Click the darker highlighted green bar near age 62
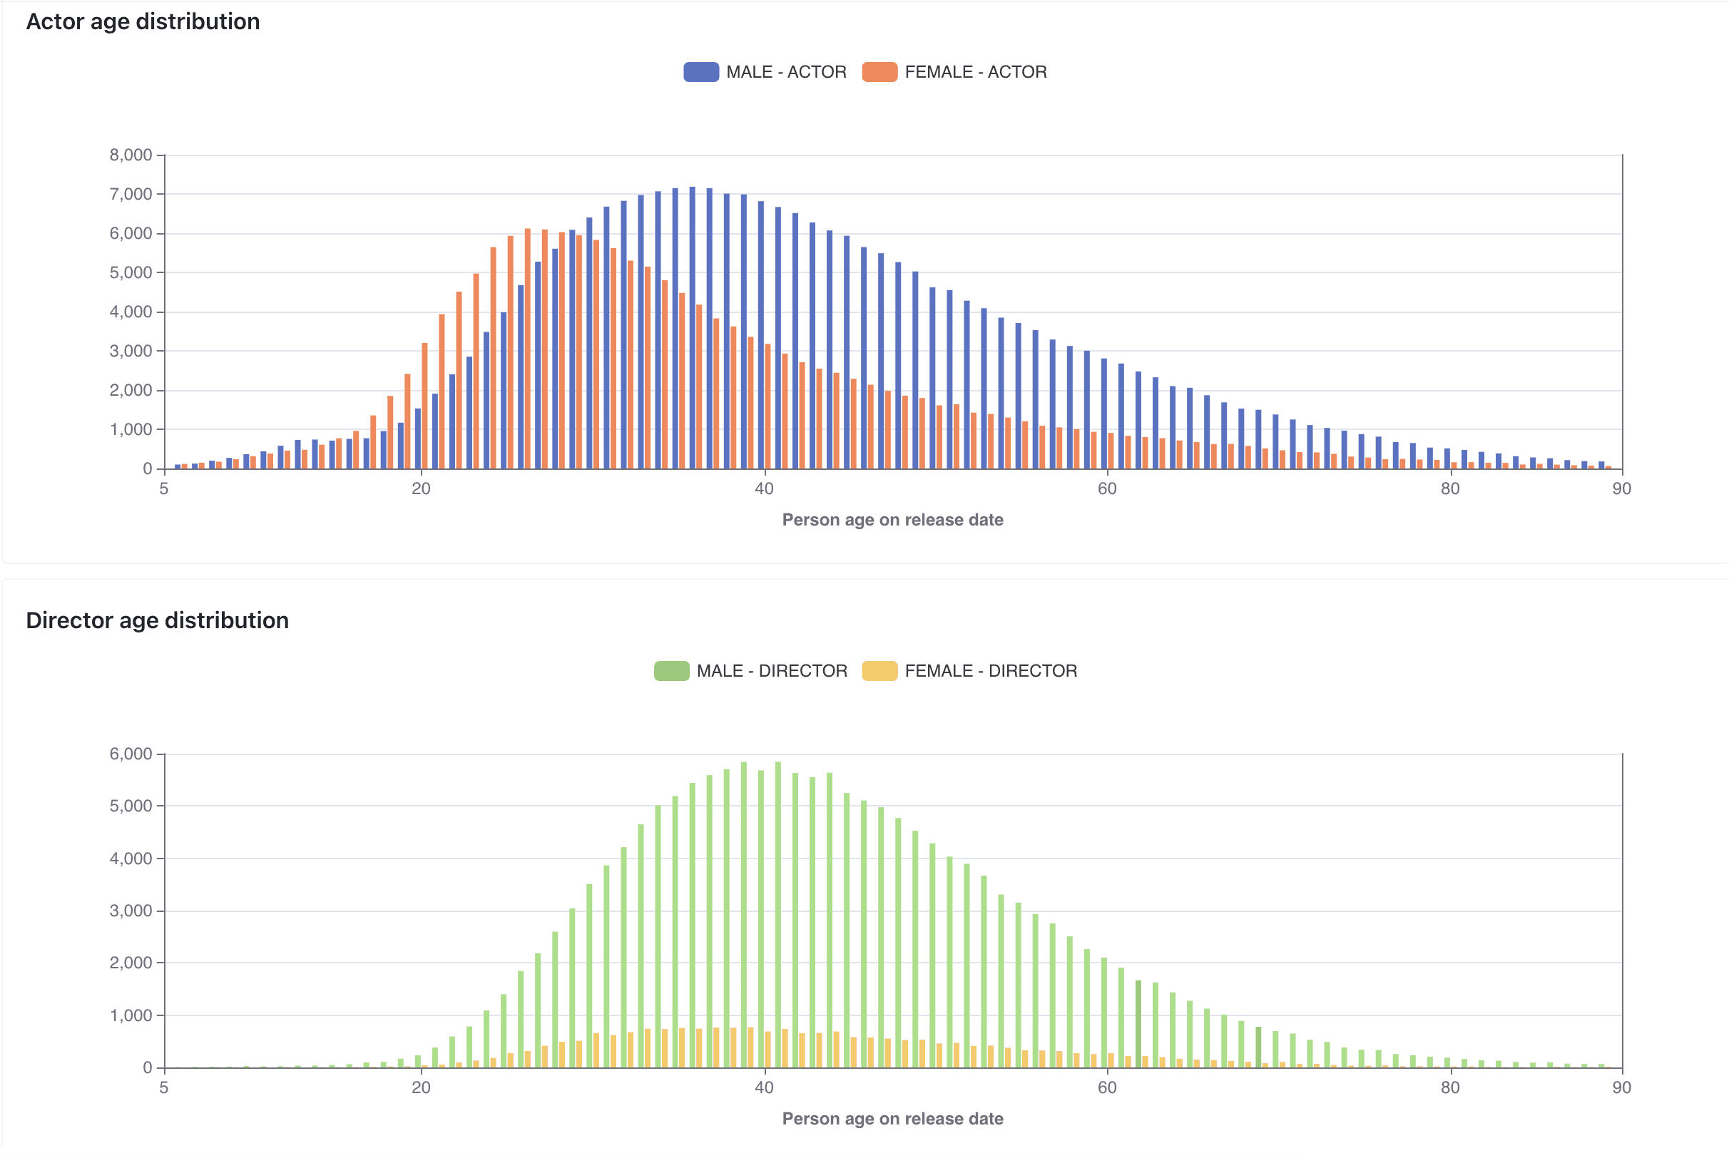The image size is (1729, 1153). pos(1138,1025)
